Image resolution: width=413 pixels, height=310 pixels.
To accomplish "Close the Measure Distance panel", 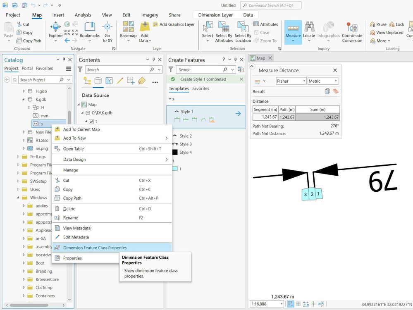I will click(x=335, y=70).
